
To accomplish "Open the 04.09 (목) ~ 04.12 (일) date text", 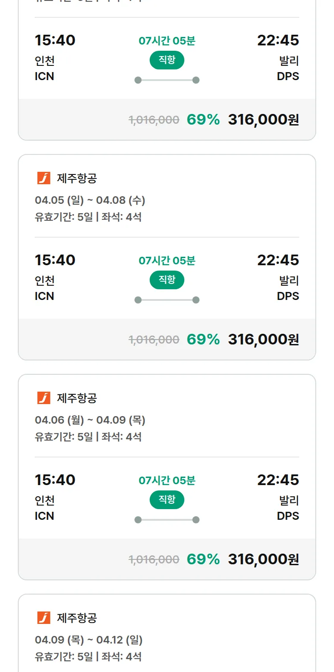I will pyautogui.click(x=89, y=640).
